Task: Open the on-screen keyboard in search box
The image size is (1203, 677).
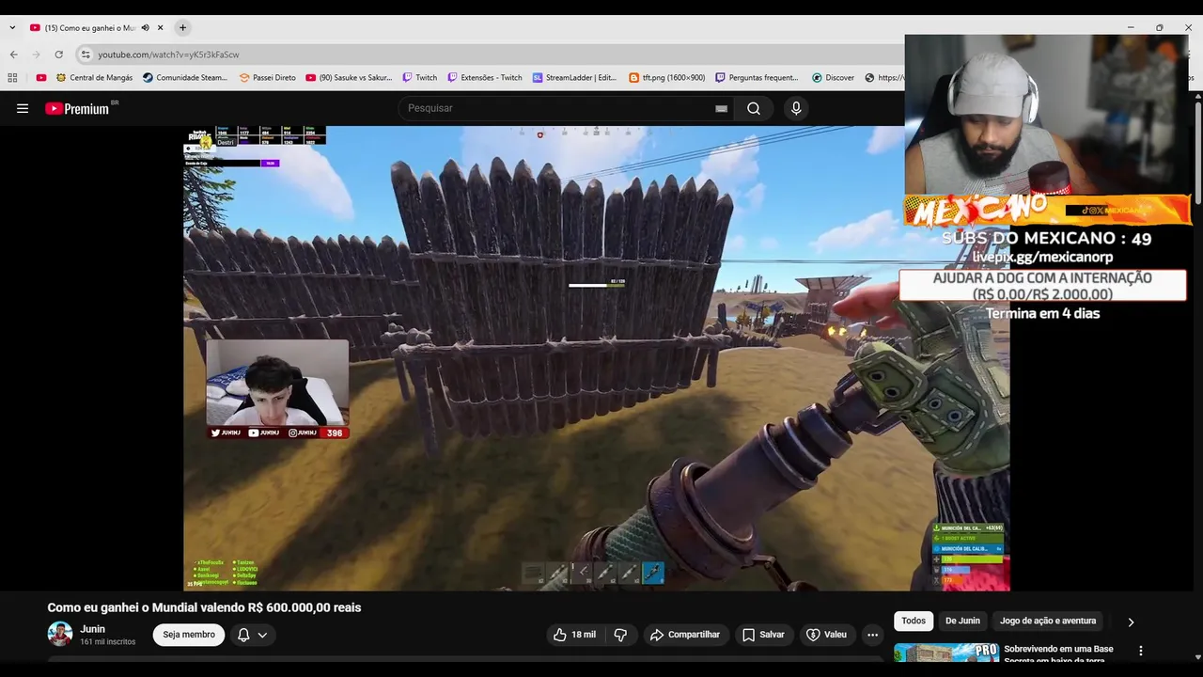Action: click(x=721, y=108)
